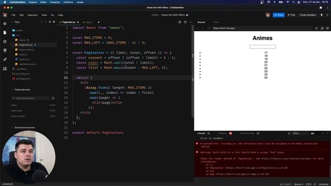Image resolution: width=331 pixels, height=186 pixels.
Task: Click the browser refresh icon
Action: 208,28
